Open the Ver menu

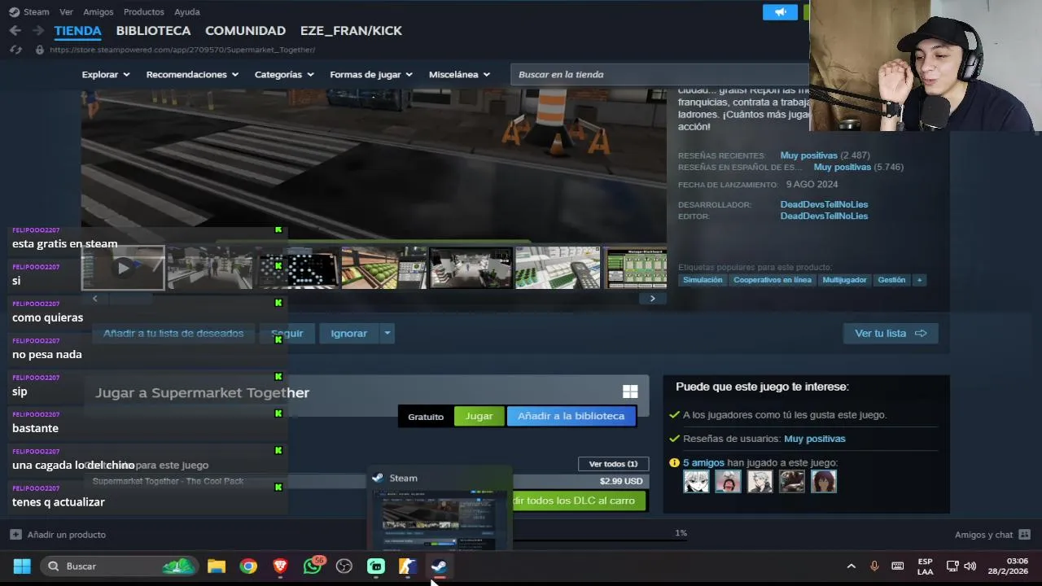66,12
